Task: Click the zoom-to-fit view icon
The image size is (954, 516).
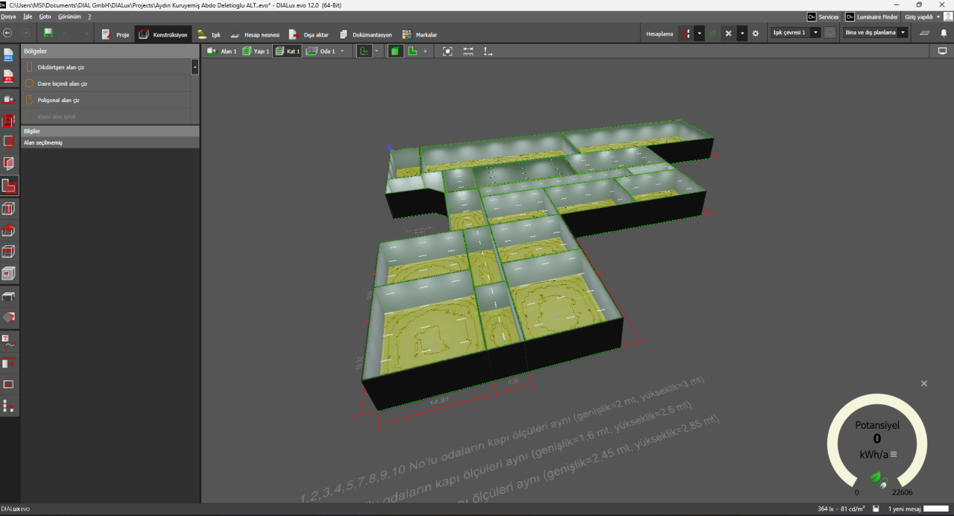Action: tap(447, 51)
